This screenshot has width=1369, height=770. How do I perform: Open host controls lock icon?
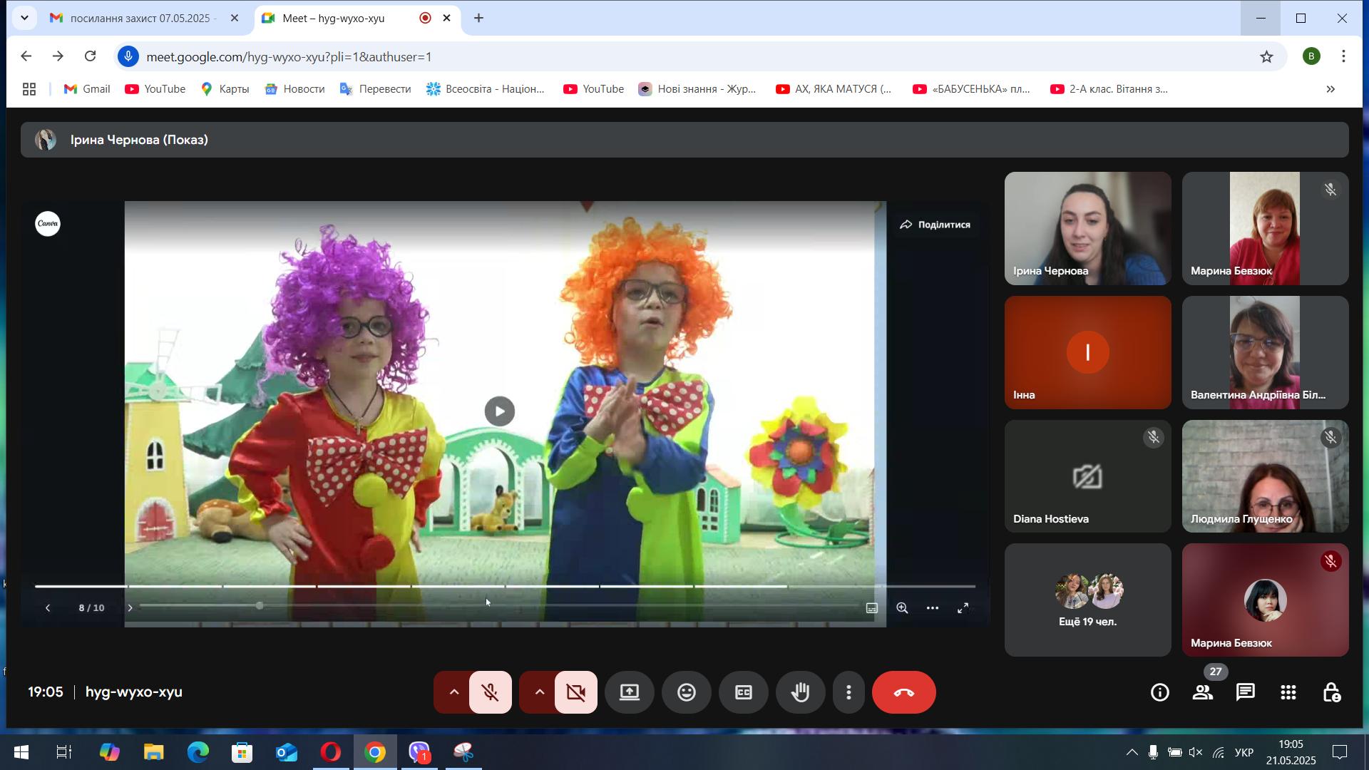pyautogui.click(x=1330, y=692)
